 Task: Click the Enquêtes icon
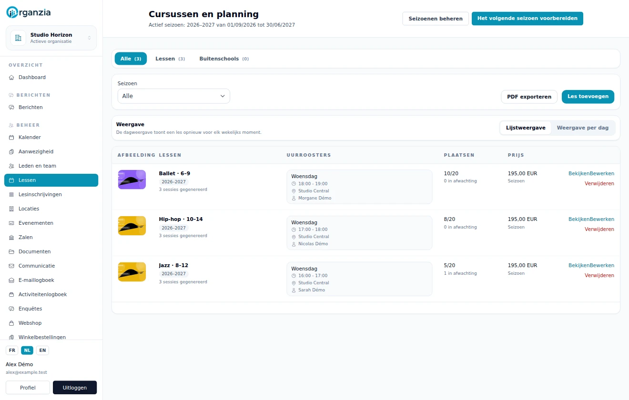coord(11,309)
